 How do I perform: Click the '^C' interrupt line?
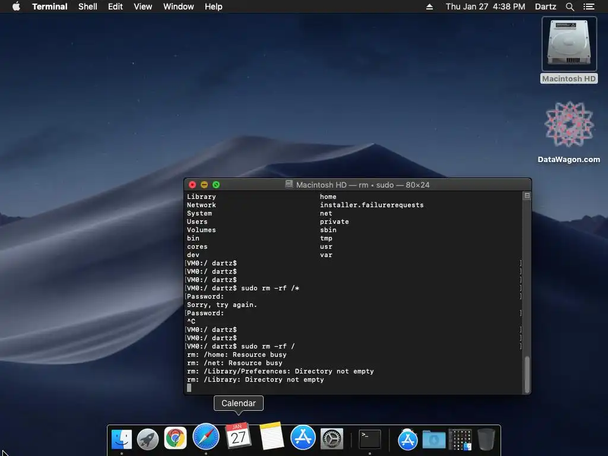click(191, 321)
